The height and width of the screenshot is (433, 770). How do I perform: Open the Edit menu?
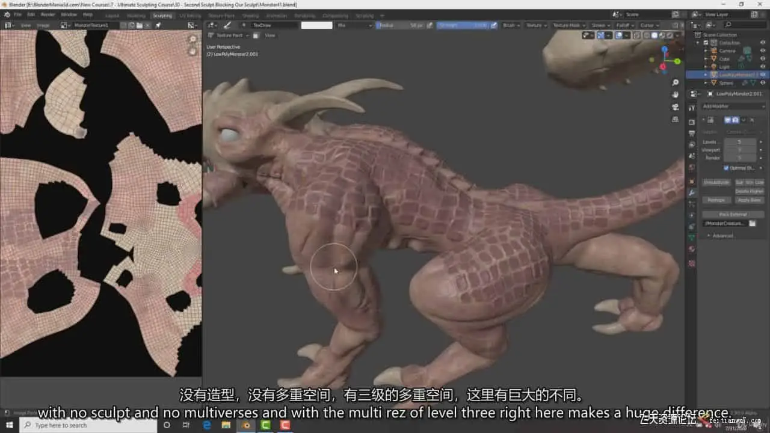pos(31,14)
